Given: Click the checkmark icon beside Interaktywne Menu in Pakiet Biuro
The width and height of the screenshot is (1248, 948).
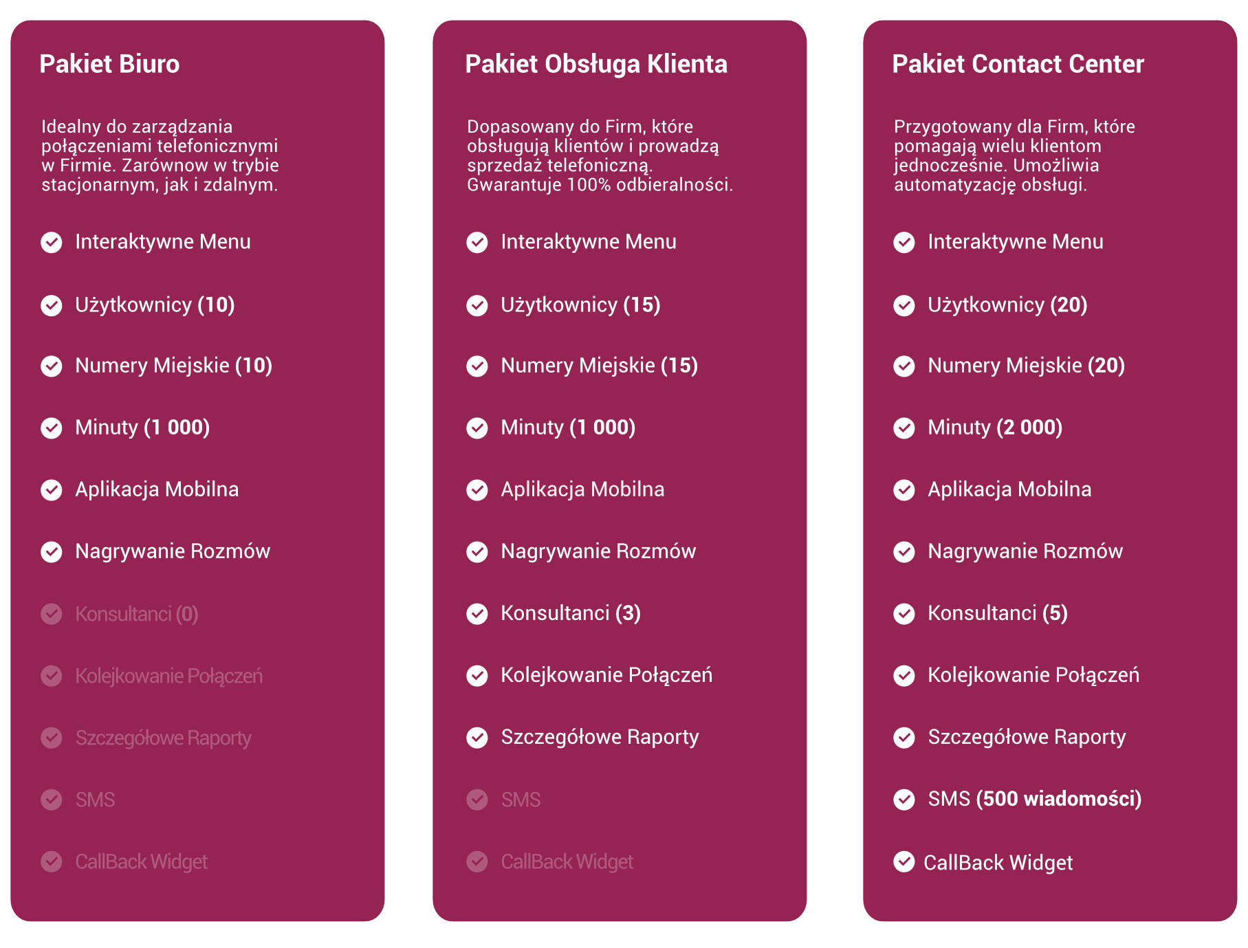Looking at the screenshot, I should [x=52, y=242].
